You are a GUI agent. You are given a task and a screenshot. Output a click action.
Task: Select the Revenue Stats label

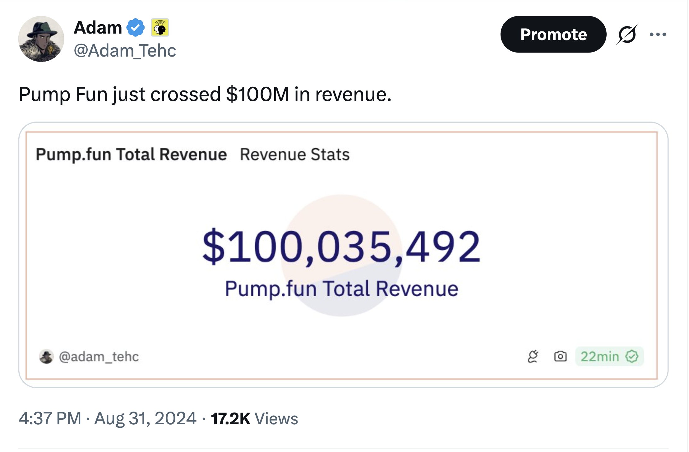point(294,155)
